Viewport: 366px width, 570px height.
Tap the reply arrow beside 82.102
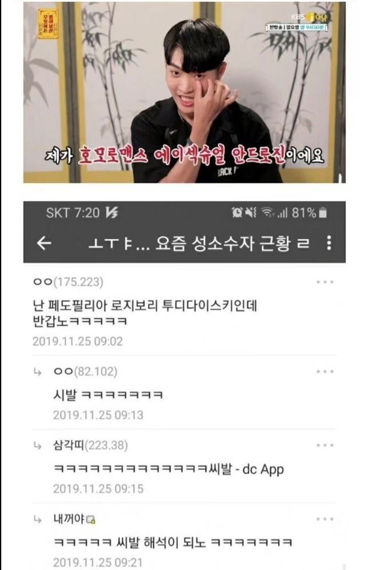click(x=37, y=372)
